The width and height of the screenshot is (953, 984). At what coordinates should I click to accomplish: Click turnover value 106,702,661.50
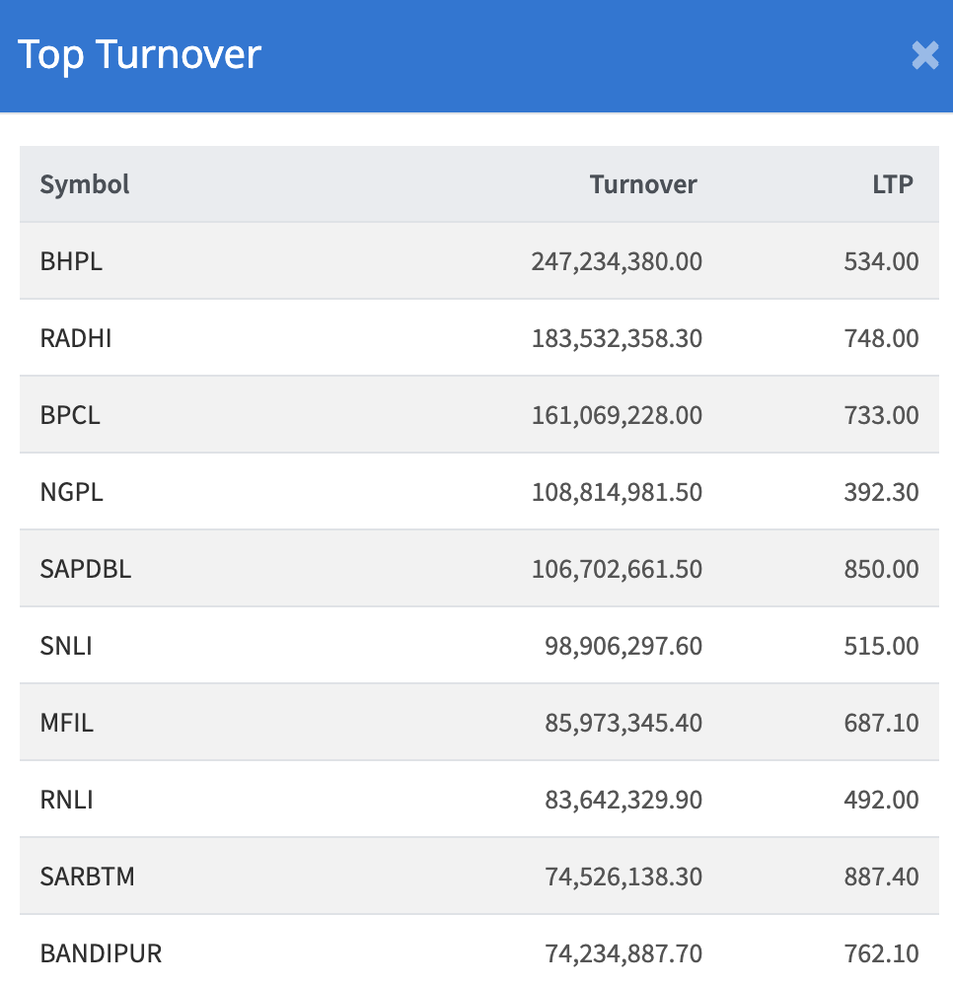(x=617, y=569)
